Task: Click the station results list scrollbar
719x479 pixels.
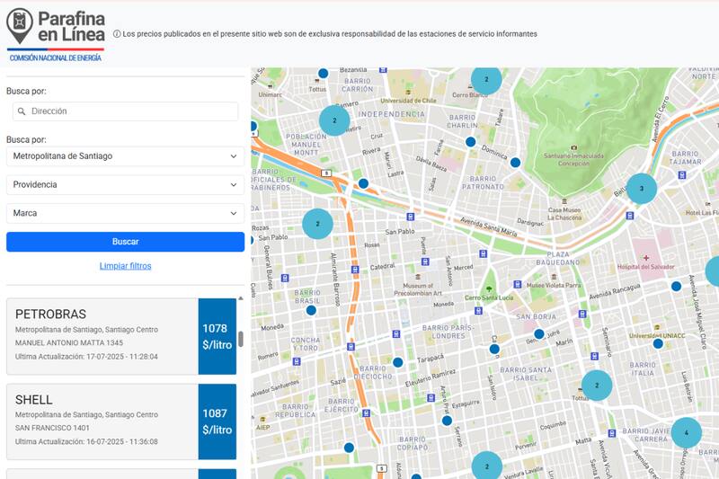Action: coord(240,338)
